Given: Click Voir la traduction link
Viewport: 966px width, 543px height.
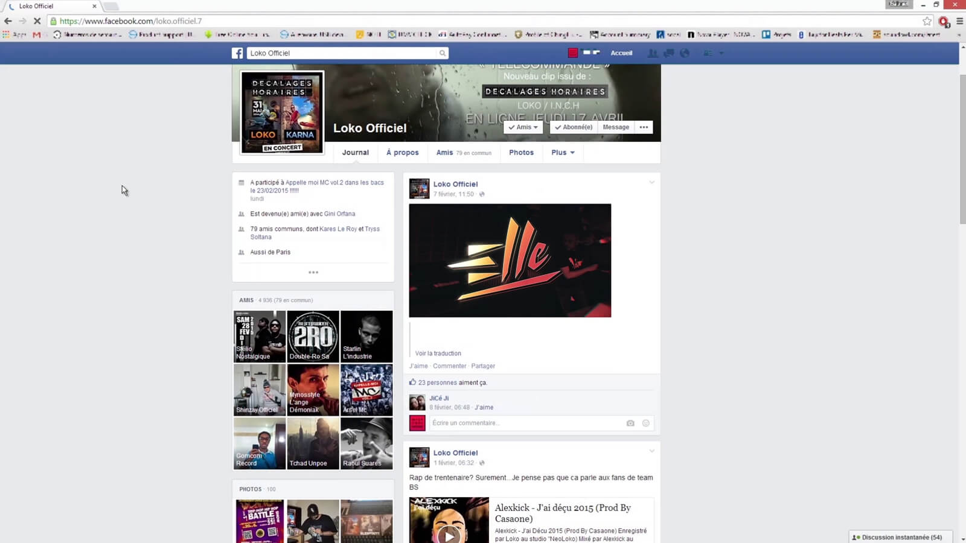Looking at the screenshot, I should (x=438, y=354).
